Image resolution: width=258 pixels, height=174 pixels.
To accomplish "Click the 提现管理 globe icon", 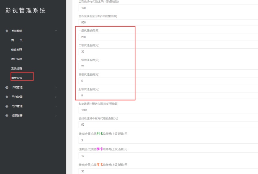I will pos(7,116).
